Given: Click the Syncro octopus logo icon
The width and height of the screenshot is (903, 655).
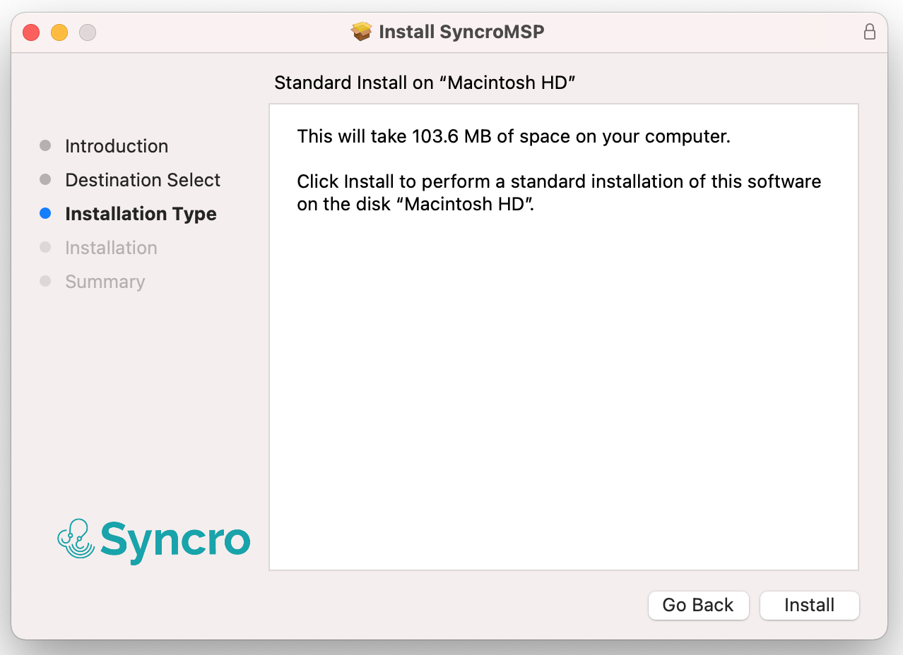Looking at the screenshot, I should pos(76,539).
